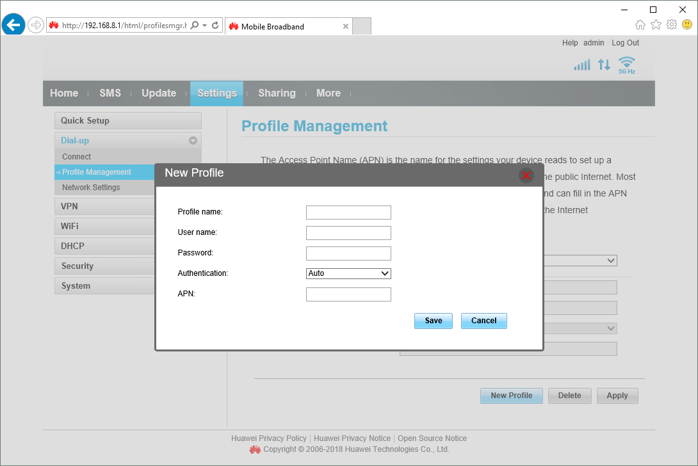Open the browser home page icon
Screen dimensions: 698x466
[x=640, y=25]
